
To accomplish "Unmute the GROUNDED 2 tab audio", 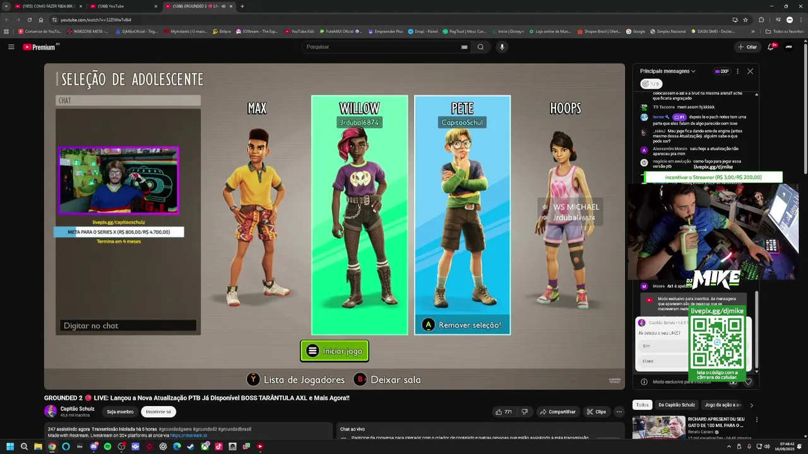I will pyautogui.click(x=223, y=6).
